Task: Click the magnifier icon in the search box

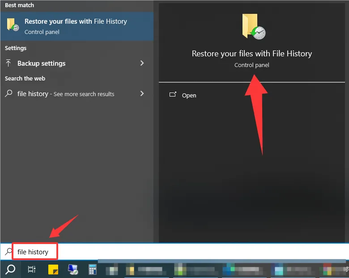Action: (x=9, y=252)
